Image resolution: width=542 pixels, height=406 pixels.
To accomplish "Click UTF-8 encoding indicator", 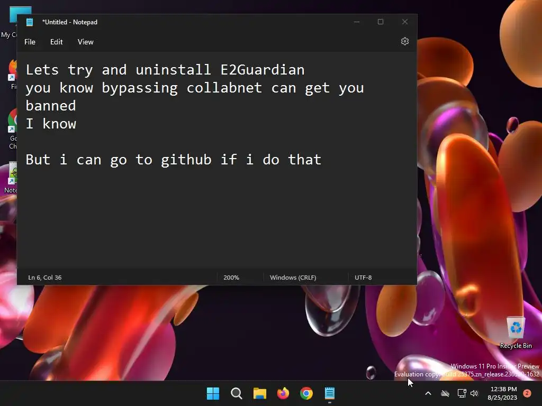I will tap(363, 278).
